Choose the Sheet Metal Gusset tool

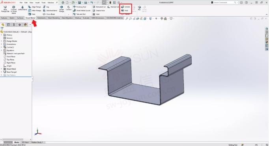click(82, 11)
